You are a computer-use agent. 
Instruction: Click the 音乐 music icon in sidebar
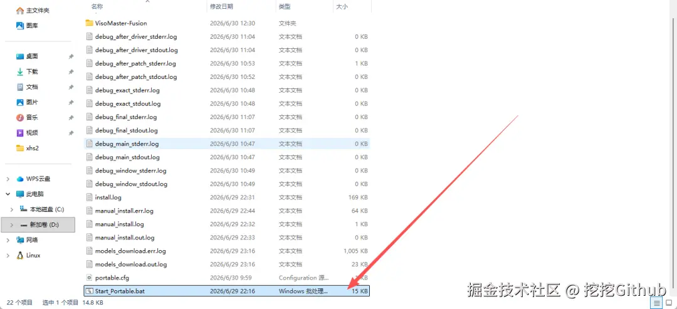point(20,117)
